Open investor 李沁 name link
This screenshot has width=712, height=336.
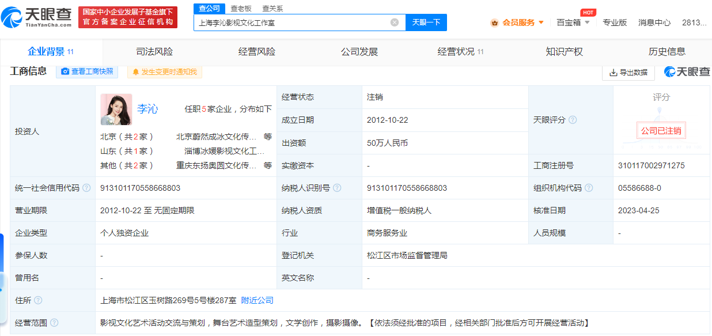[147, 109]
